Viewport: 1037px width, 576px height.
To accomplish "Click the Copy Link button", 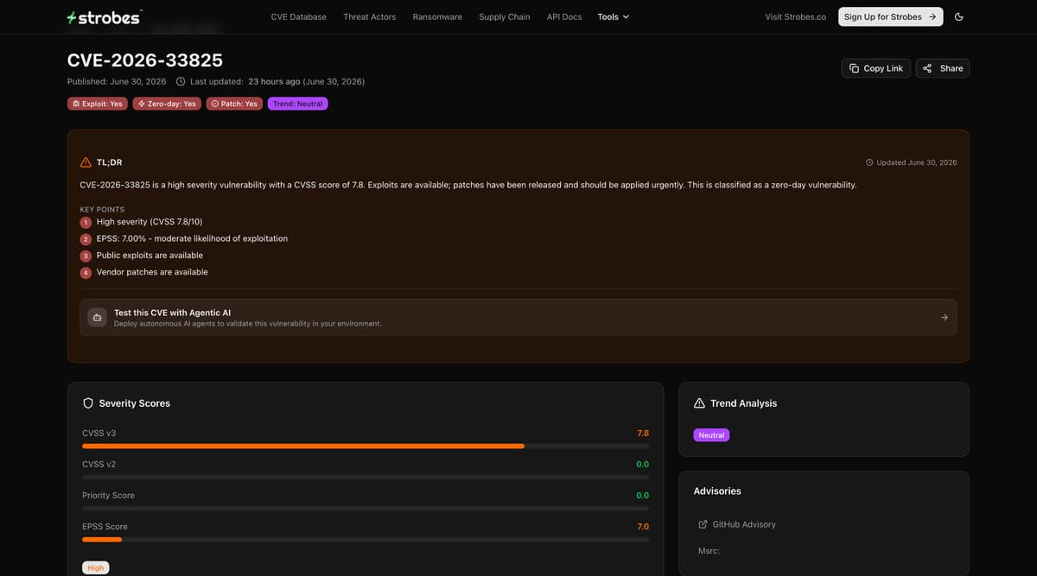I will coord(876,68).
